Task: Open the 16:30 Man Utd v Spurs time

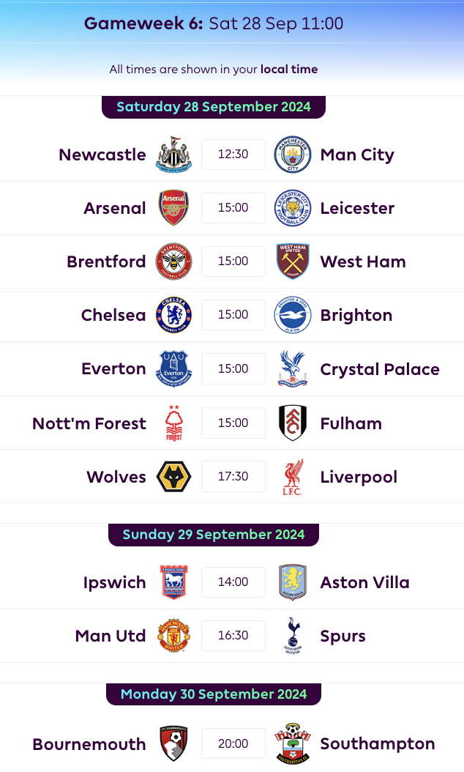Action: point(233,636)
